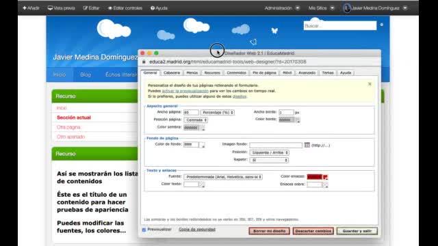Screen dimensions: 438x246
Task: Expand the Repetir dropdown
Action: (269, 160)
